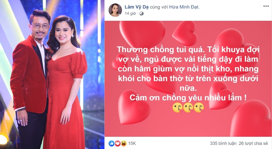Open the 335 bình luận comments
The width and height of the screenshot is (272, 149).
click(223, 143)
